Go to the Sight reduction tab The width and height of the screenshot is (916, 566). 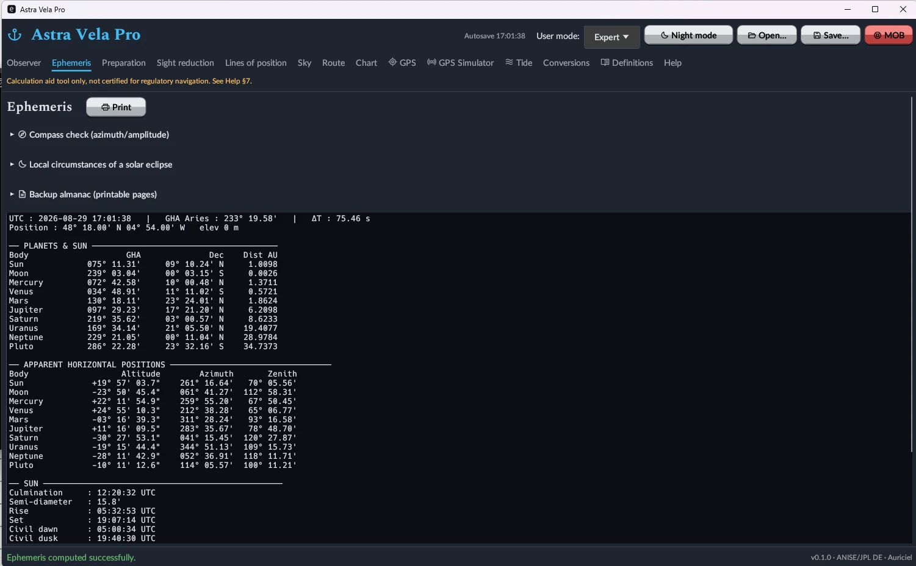(186, 63)
